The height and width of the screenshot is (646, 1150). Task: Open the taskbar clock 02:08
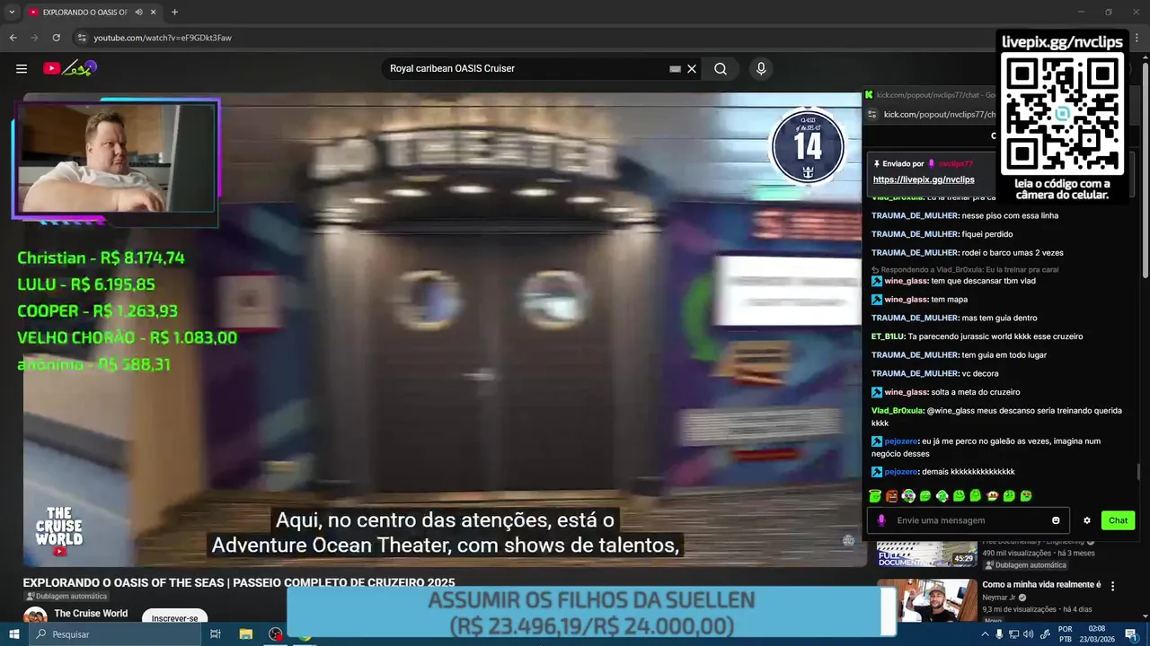(x=1097, y=633)
